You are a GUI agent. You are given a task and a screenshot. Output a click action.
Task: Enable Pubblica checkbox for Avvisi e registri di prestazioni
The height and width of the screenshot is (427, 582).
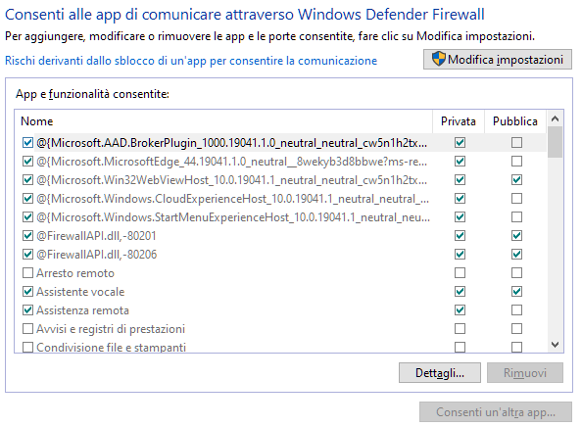516,329
